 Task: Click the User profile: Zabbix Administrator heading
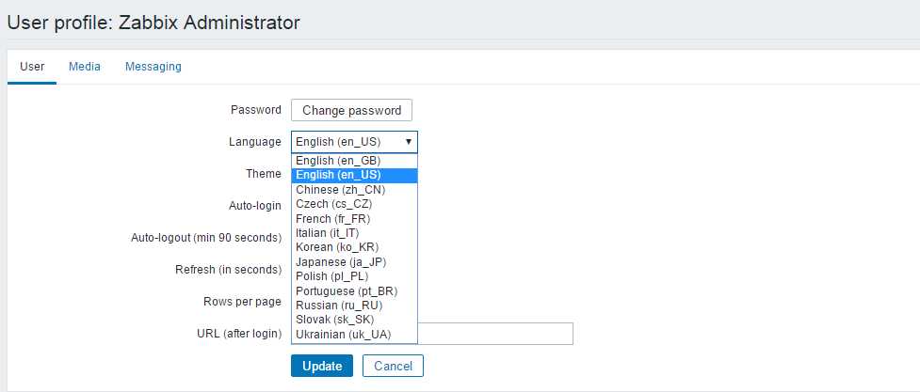pos(153,23)
